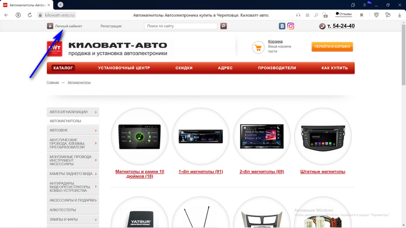Screen dimensions: 406x228
Task: Click the OEM-style head unit image
Action: tap(323, 138)
